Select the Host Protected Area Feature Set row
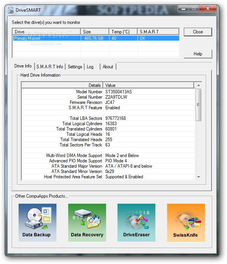Viewport: 227px width, 264px height. (x=108, y=177)
